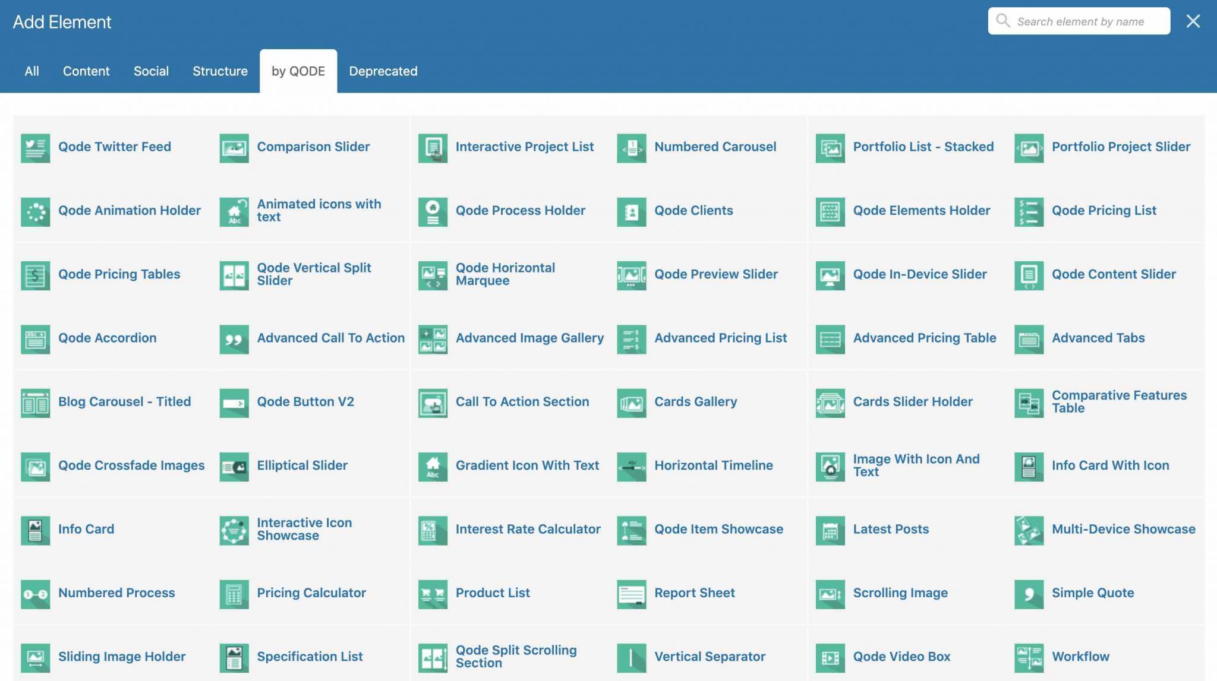Click the Cards Gallery icon

point(632,403)
